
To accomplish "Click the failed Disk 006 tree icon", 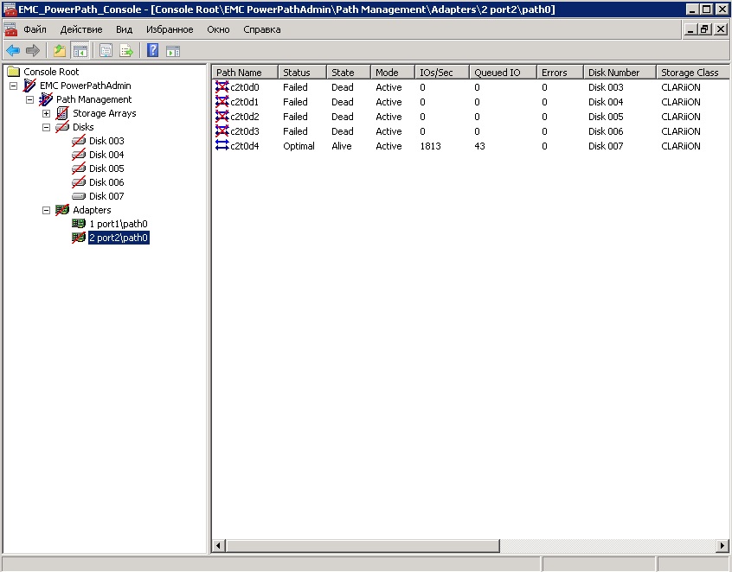I will click(79, 182).
